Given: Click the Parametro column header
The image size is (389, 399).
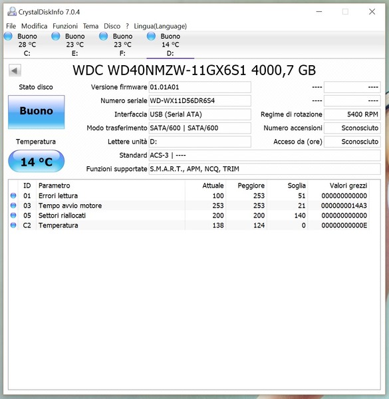Looking at the screenshot, I should 110,186.
